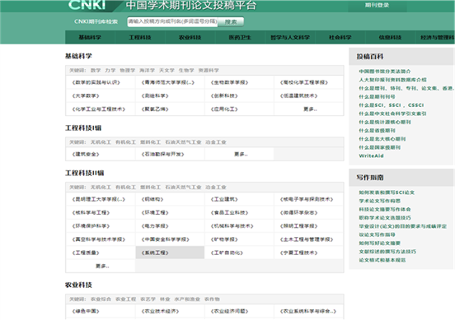The image size is (455, 320).
Task: Open the 《大学数学》 journal link
Action: coord(86,96)
